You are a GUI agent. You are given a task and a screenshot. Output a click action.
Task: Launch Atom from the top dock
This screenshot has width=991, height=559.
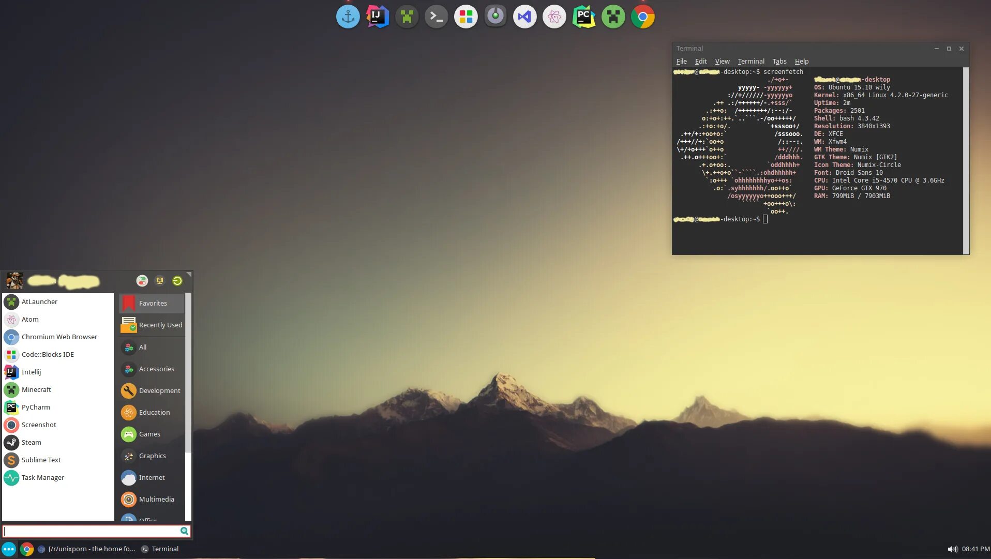(x=554, y=17)
